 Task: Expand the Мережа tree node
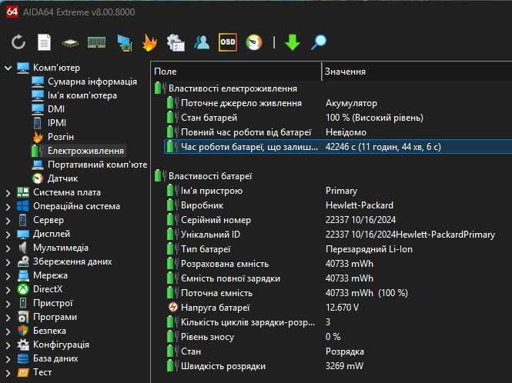tap(8, 276)
